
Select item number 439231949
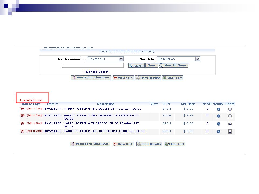(x=53, y=109)
